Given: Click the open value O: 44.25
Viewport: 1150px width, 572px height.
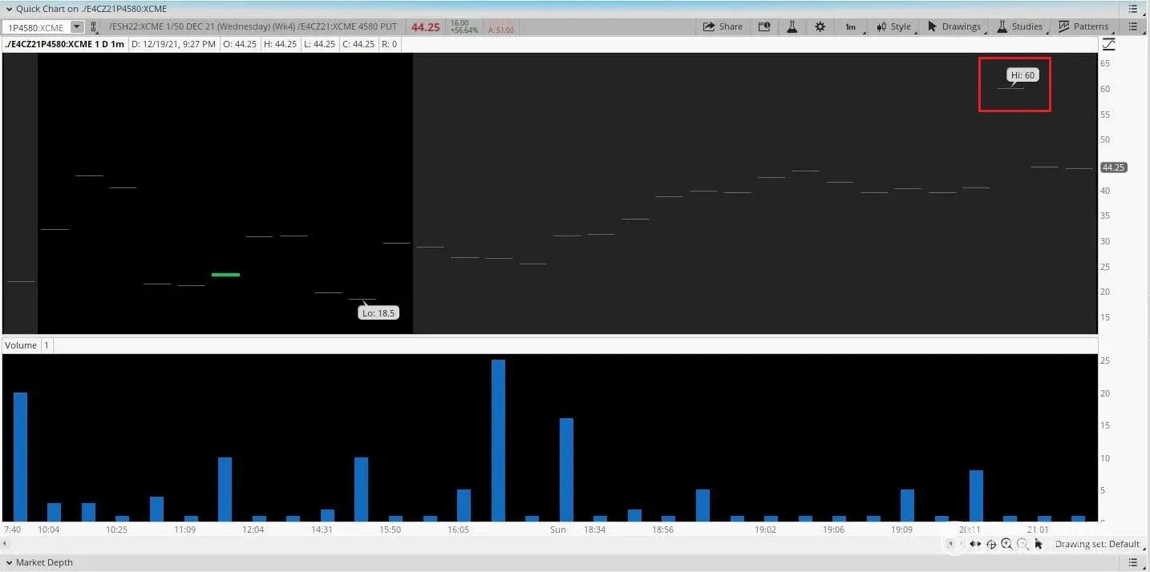Looking at the screenshot, I should [239, 44].
